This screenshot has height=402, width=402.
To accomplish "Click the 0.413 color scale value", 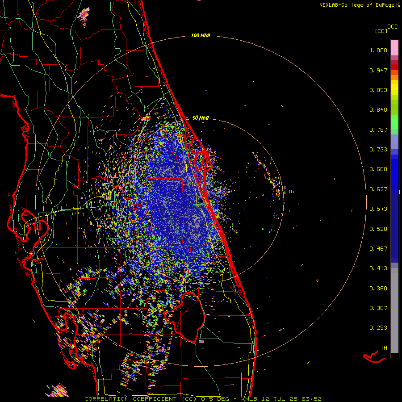I will click(378, 268).
